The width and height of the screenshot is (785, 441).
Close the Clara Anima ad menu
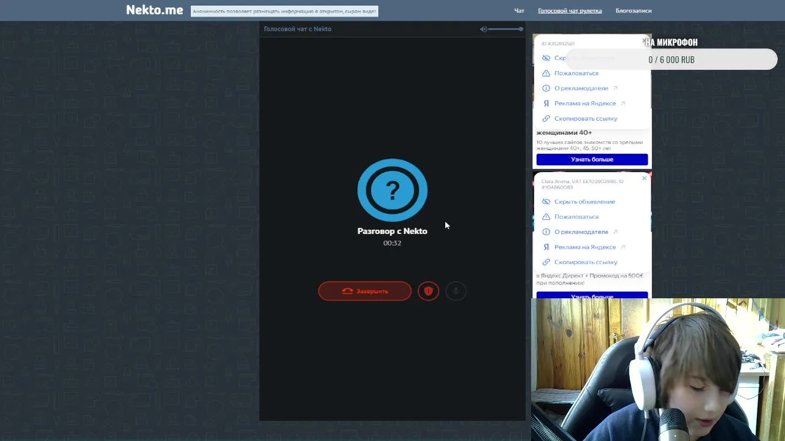tap(644, 178)
